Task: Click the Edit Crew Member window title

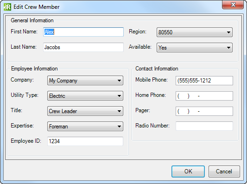Action: (x=37, y=7)
